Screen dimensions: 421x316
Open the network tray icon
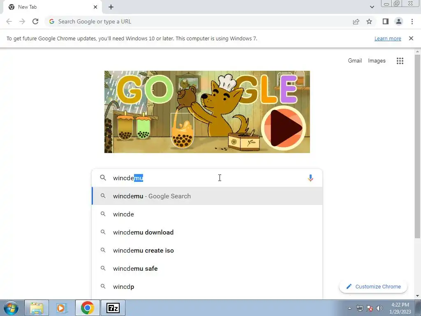359,308
